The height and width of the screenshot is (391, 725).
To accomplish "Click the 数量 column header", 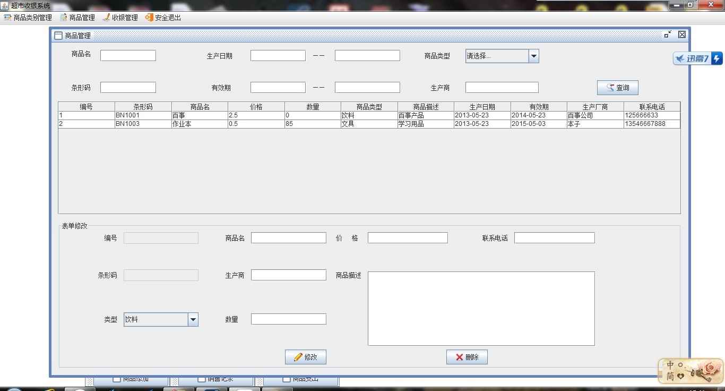I will pos(313,107).
